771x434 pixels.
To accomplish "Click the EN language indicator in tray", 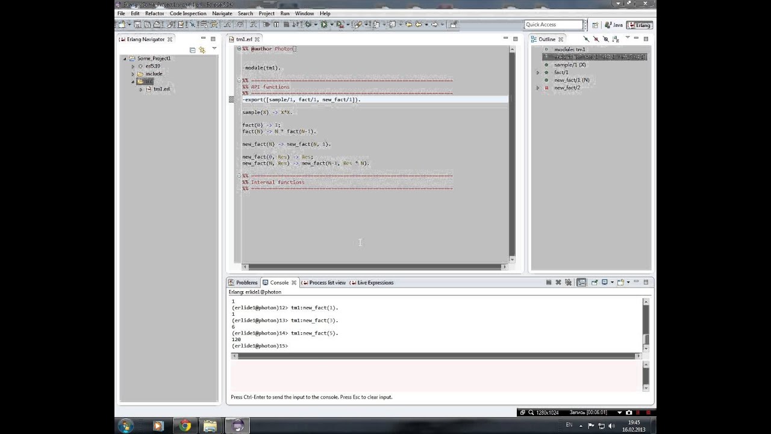I will click(x=569, y=425).
